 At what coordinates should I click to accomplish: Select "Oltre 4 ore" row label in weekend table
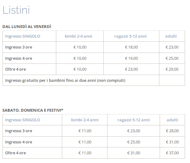coord(16,153)
